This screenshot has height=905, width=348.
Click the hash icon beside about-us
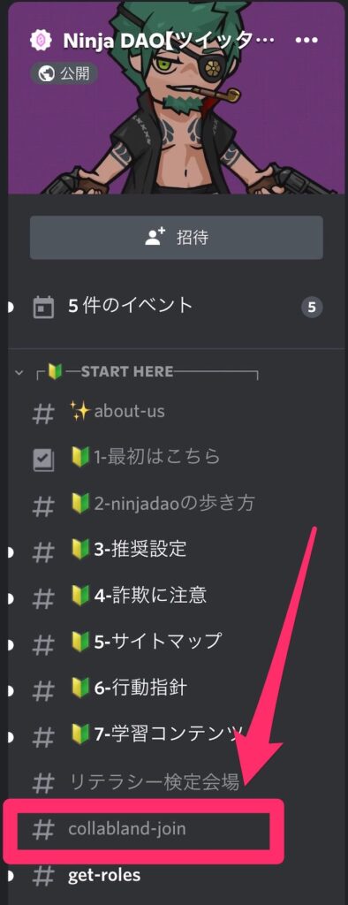pos(44,412)
